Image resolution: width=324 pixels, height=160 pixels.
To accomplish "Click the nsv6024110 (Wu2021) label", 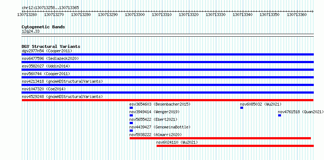I will [x=177, y=142].
